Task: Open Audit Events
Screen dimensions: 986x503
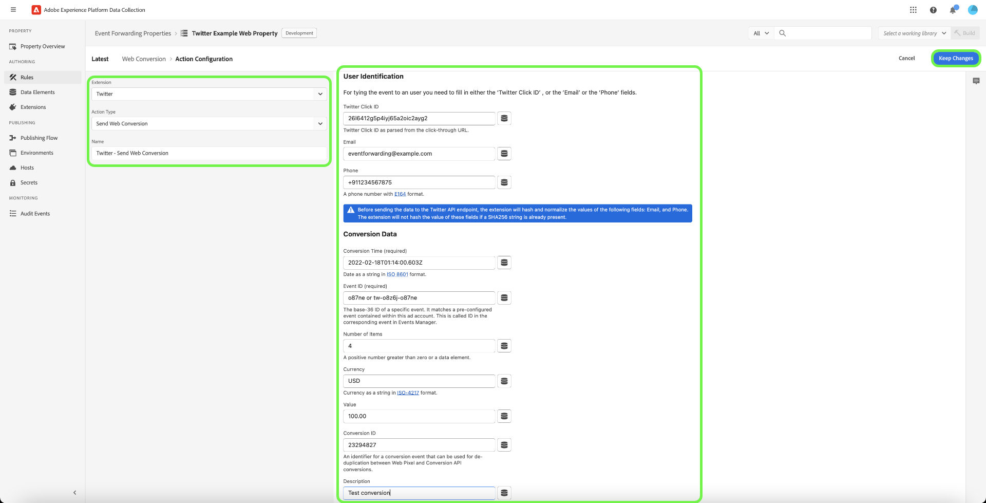Action: pos(43,214)
